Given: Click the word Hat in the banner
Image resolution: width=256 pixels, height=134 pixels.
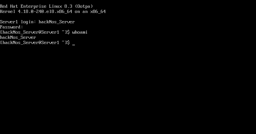Looking at the screenshot, I should click(14, 6).
